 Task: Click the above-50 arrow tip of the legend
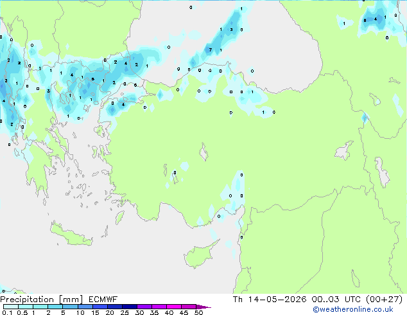(x=203, y=307)
